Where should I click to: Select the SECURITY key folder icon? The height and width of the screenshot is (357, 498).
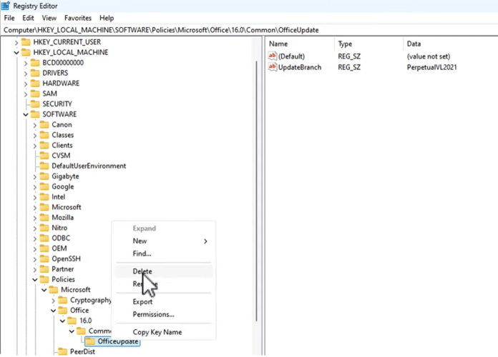click(x=35, y=104)
